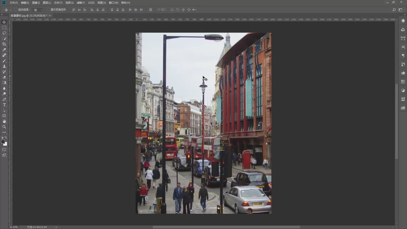Open the Move tool preset picker arrow
Image resolution: width=407 pixels, height=229 pixels.
[10, 10]
